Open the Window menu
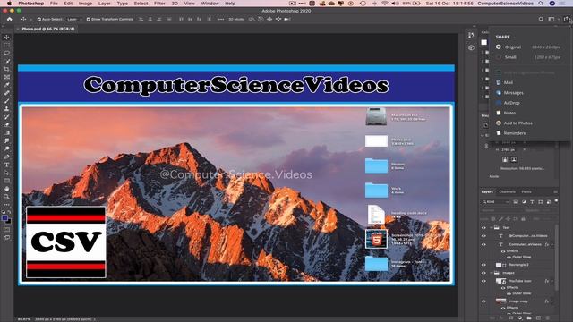The image size is (573, 322). 210,4
